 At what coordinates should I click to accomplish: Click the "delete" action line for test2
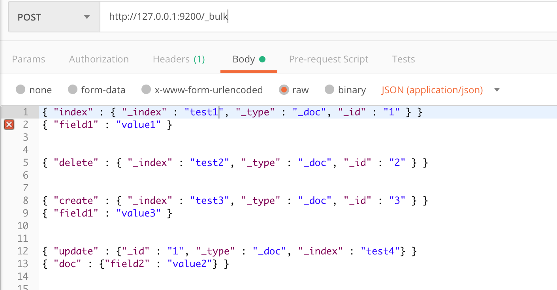(235, 163)
